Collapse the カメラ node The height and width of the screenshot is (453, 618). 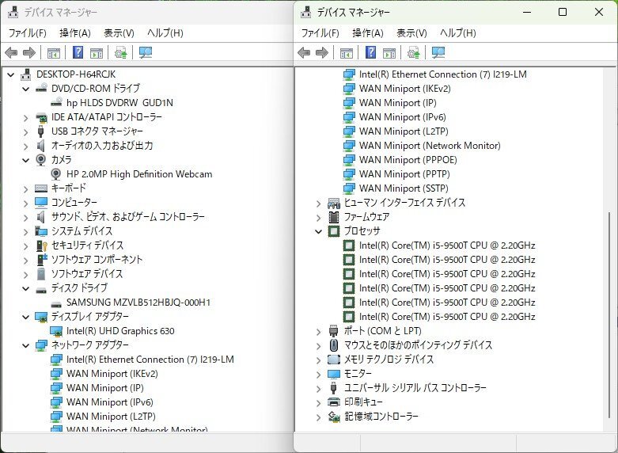coord(25,160)
